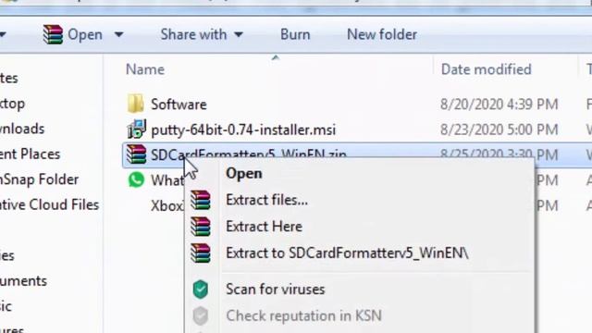Click the green Kaspersky shield icon

coord(201,290)
